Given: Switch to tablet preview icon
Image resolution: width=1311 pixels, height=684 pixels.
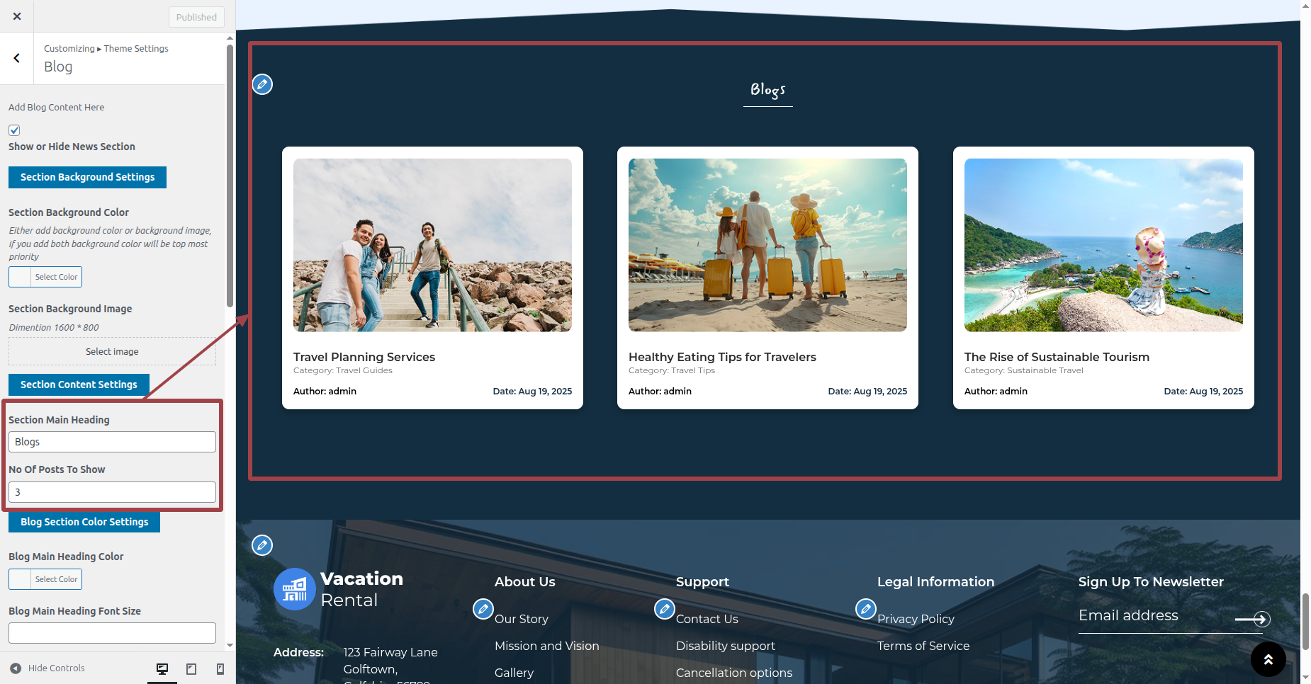Looking at the screenshot, I should point(191,668).
